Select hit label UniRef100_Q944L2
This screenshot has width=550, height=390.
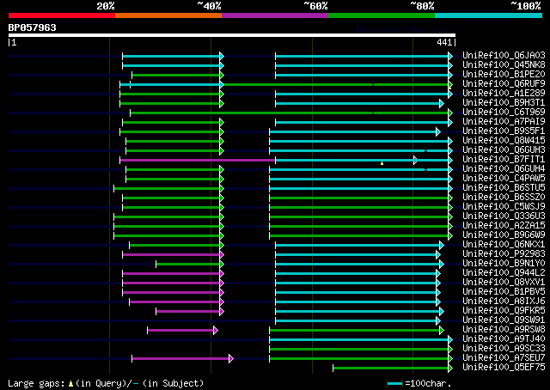click(x=504, y=273)
